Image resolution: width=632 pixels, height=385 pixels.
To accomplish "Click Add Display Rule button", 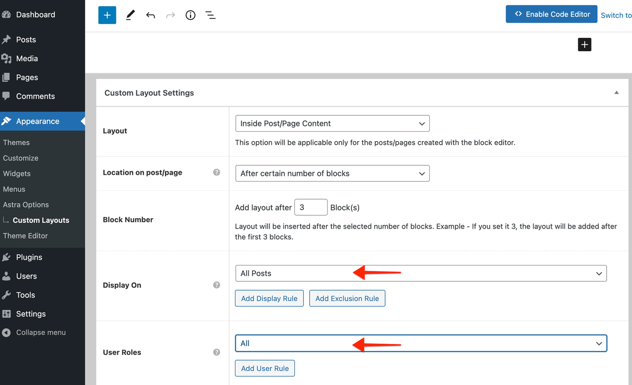I will 269,298.
